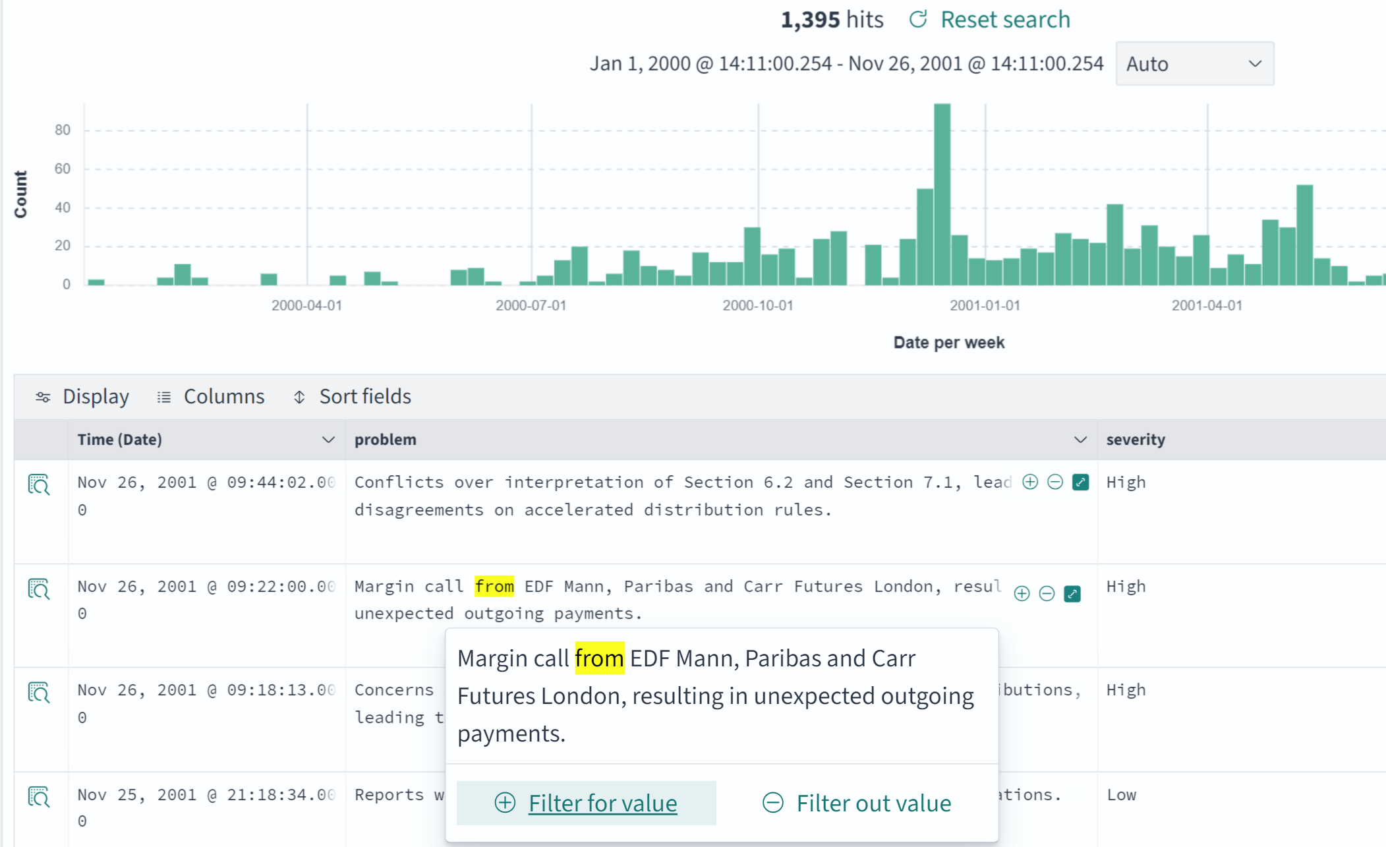The width and height of the screenshot is (1386, 847).
Task: Filter for the Margin call cell (plus icon)
Action: [x=1022, y=593]
